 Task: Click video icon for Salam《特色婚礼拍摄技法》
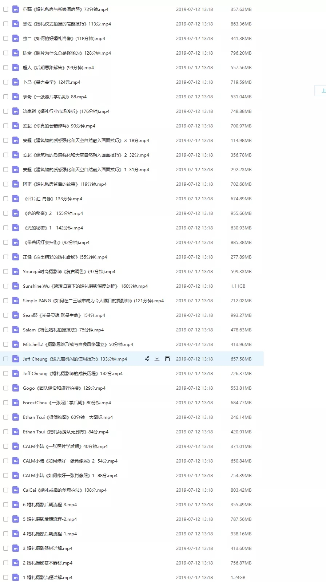16,330
